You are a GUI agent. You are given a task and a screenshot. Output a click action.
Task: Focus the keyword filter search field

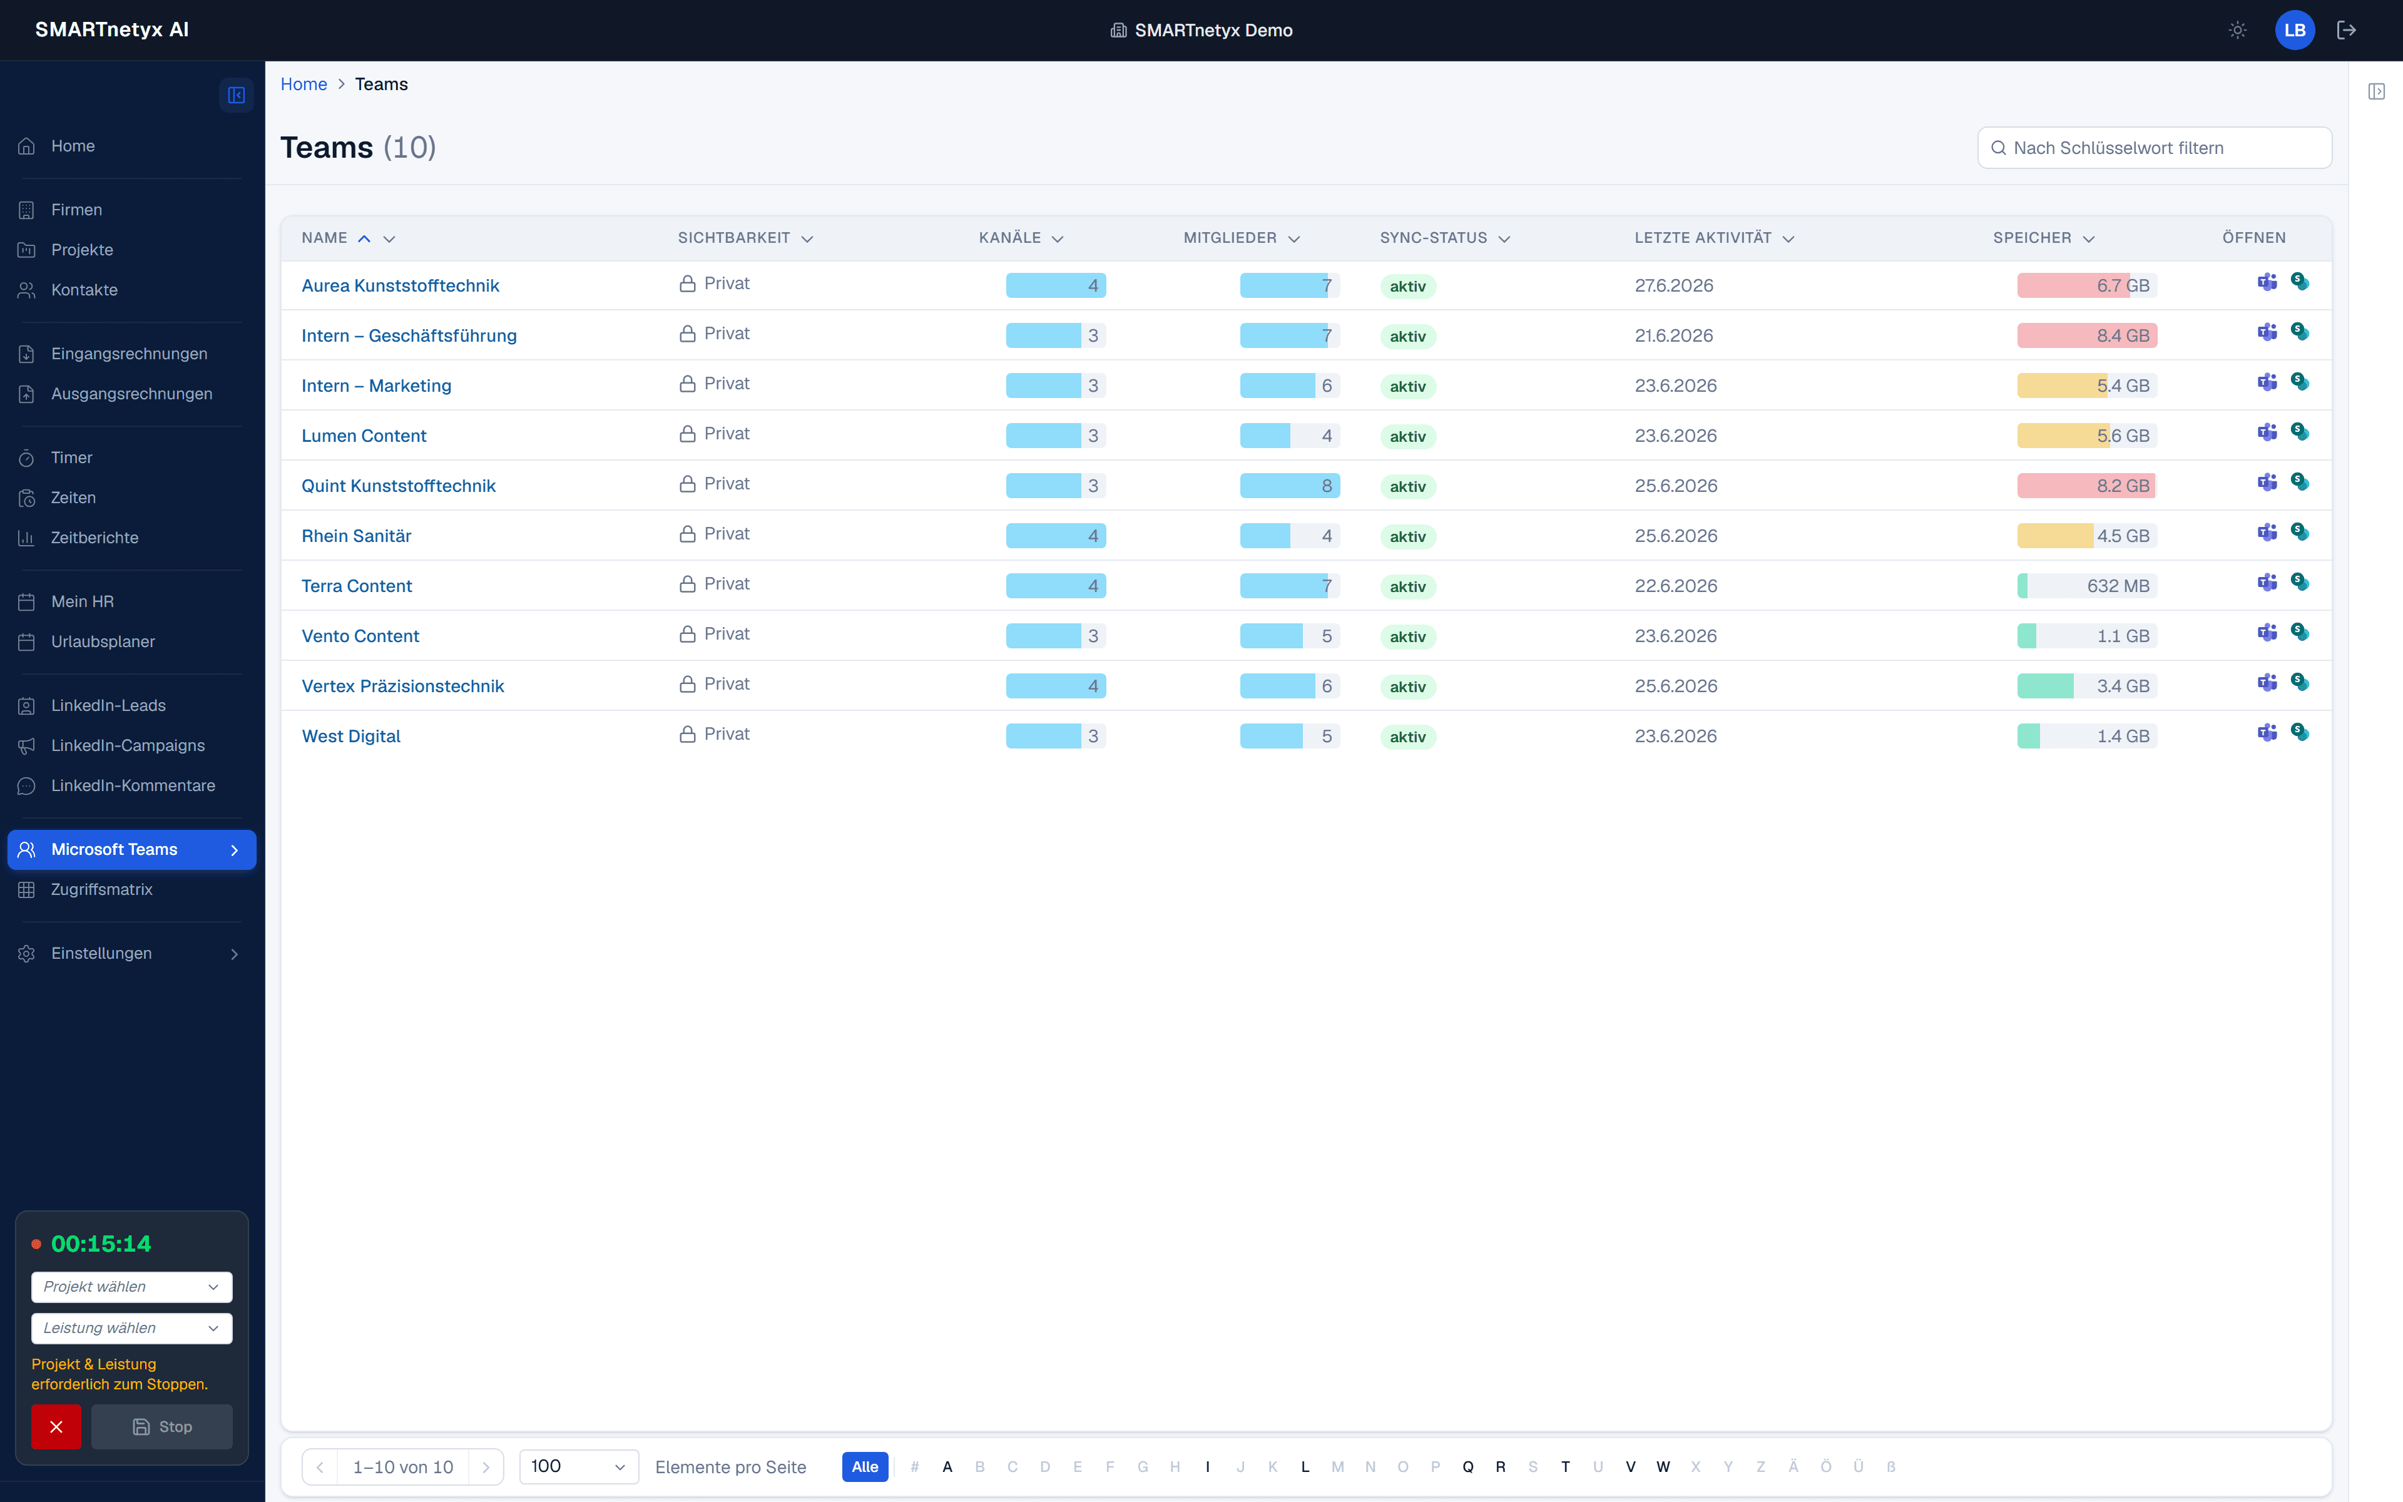(2155, 148)
